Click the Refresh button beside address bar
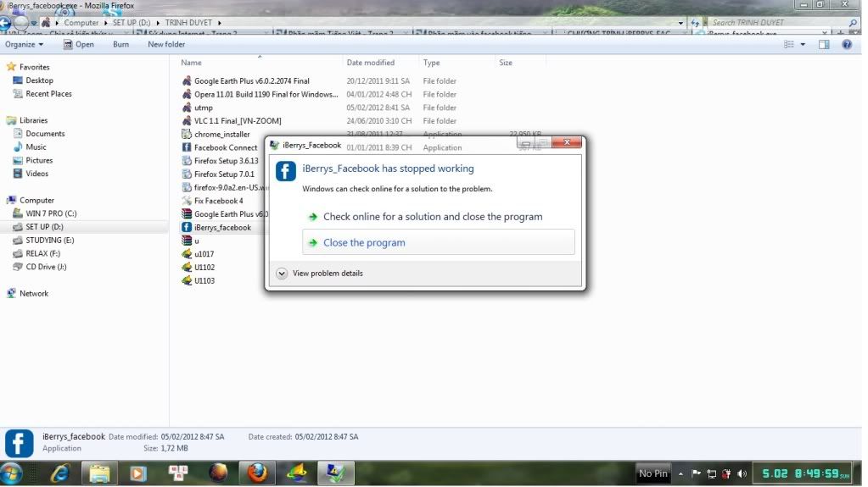The height and width of the screenshot is (487, 868). point(695,23)
